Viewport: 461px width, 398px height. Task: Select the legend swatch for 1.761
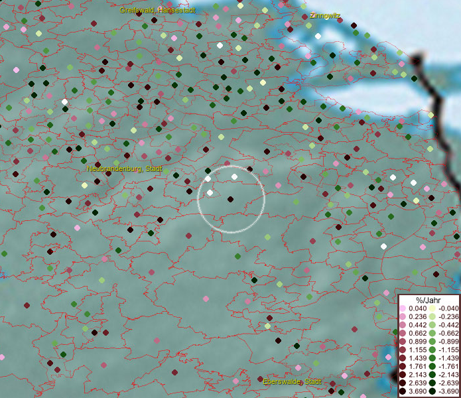403,366
